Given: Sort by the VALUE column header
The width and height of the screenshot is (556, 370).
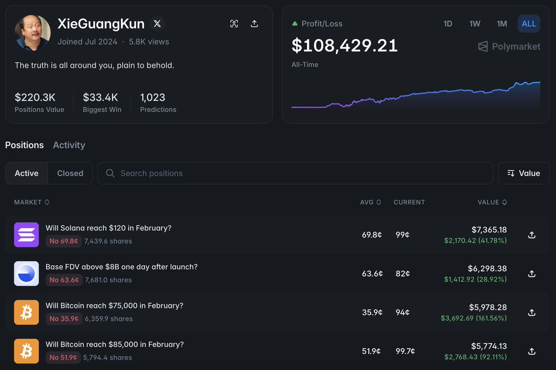Looking at the screenshot, I should (x=493, y=202).
